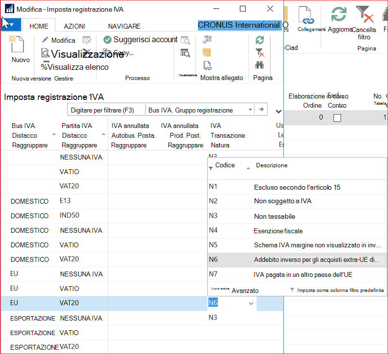Select N7 IVA pagata in un altro paese

pyautogui.click(x=297, y=274)
